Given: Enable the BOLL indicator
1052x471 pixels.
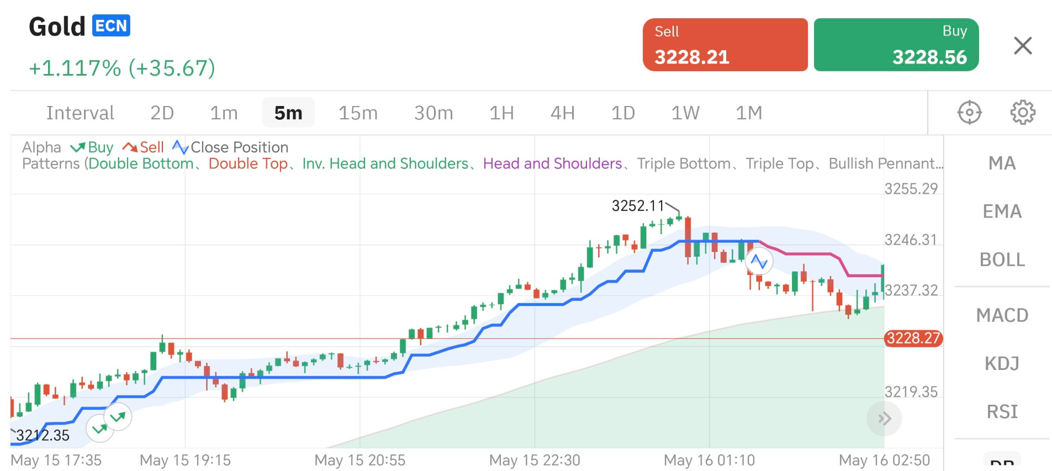Looking at the screenshot, I should (x=1002, y=260).
